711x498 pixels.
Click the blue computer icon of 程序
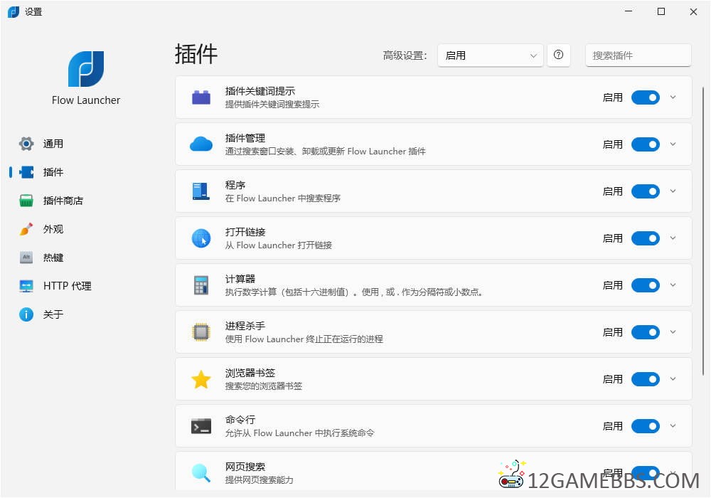[x=201, y=191]
